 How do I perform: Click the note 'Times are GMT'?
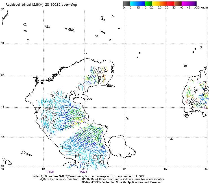(x=55, y=176)
